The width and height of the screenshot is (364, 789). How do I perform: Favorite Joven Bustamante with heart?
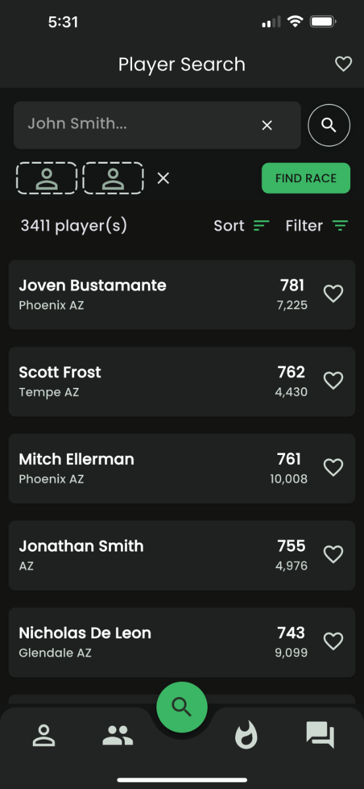pos(334,294)
